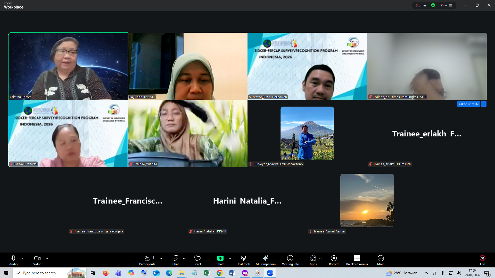Click Ask to unmute button
Screen dimensions: 495x278
[468, 104]
